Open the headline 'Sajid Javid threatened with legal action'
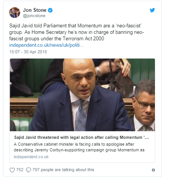This screenshot has height=178, width=169. click(x=81, y=137)
